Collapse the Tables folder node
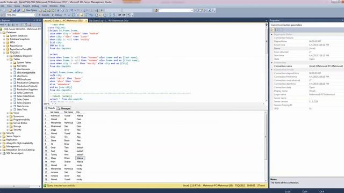The image size is (344, 193). [x=8, y=59]
